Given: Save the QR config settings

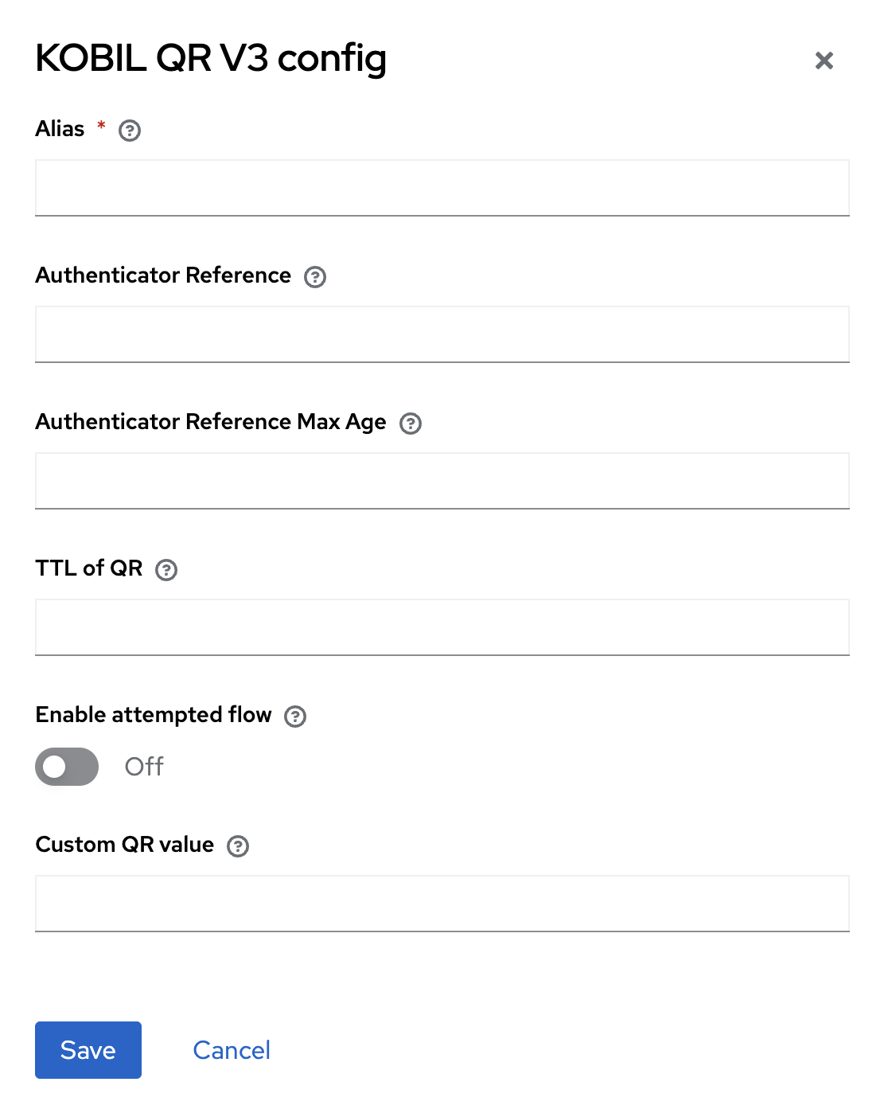Looking at the screenshot, I should point(88,1050).
